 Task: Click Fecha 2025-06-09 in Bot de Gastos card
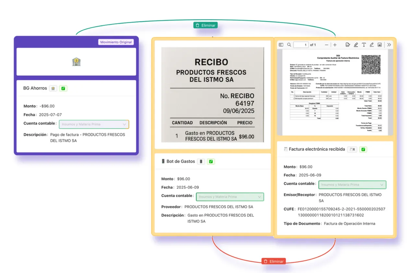188,187
